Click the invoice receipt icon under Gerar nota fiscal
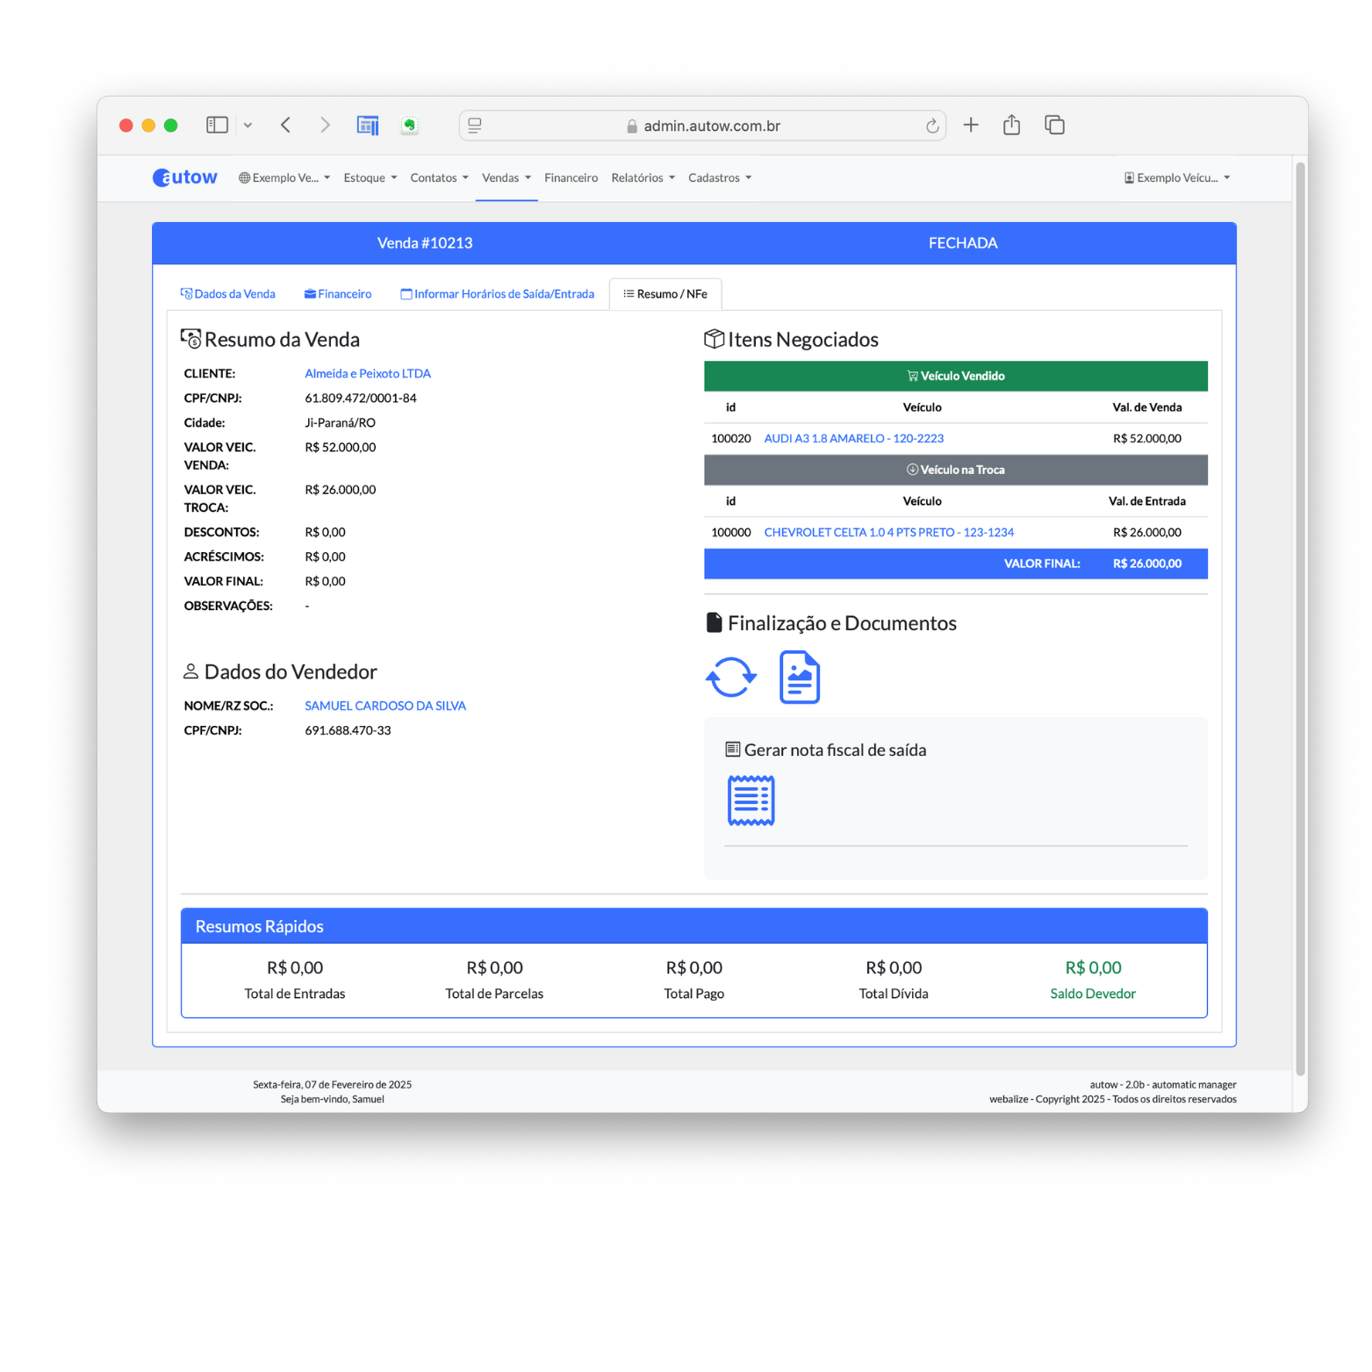The height and width of the screenshot is (1372, 1372). (x=751, y=801)
